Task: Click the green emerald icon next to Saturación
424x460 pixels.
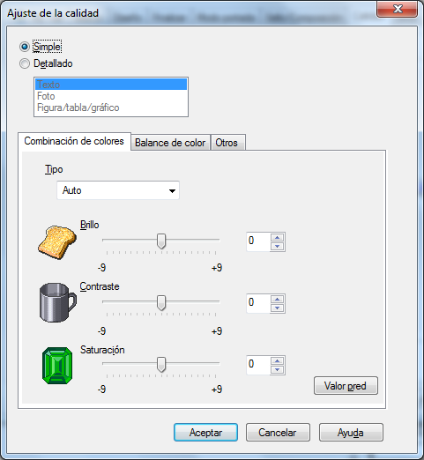Action: point(57,366)
